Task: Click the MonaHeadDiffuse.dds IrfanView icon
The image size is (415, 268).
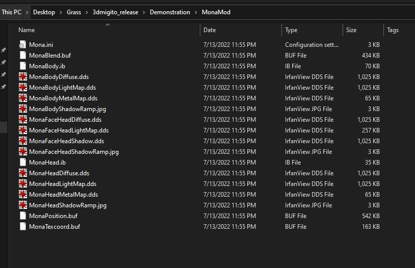Action: 23,173
